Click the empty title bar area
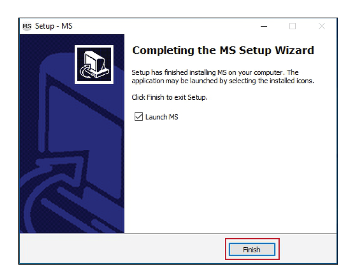The width and height of the screenshot is (355, 279). [x=163, y=26]
